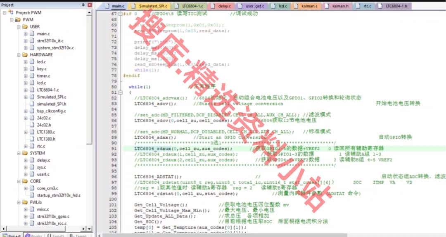Expand the core_cm3.c node
The image size is (446, 237).
click(x=26, y=188)
